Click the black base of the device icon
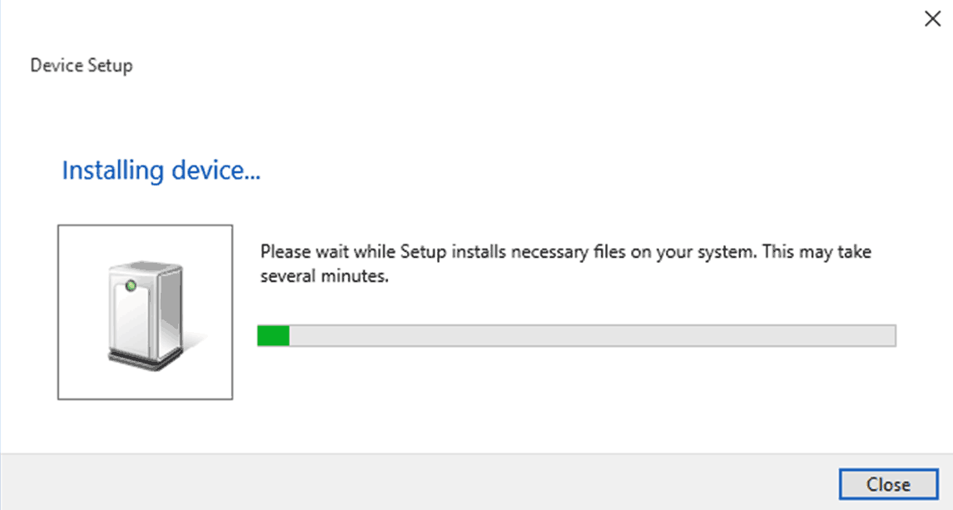 point(146,359)
